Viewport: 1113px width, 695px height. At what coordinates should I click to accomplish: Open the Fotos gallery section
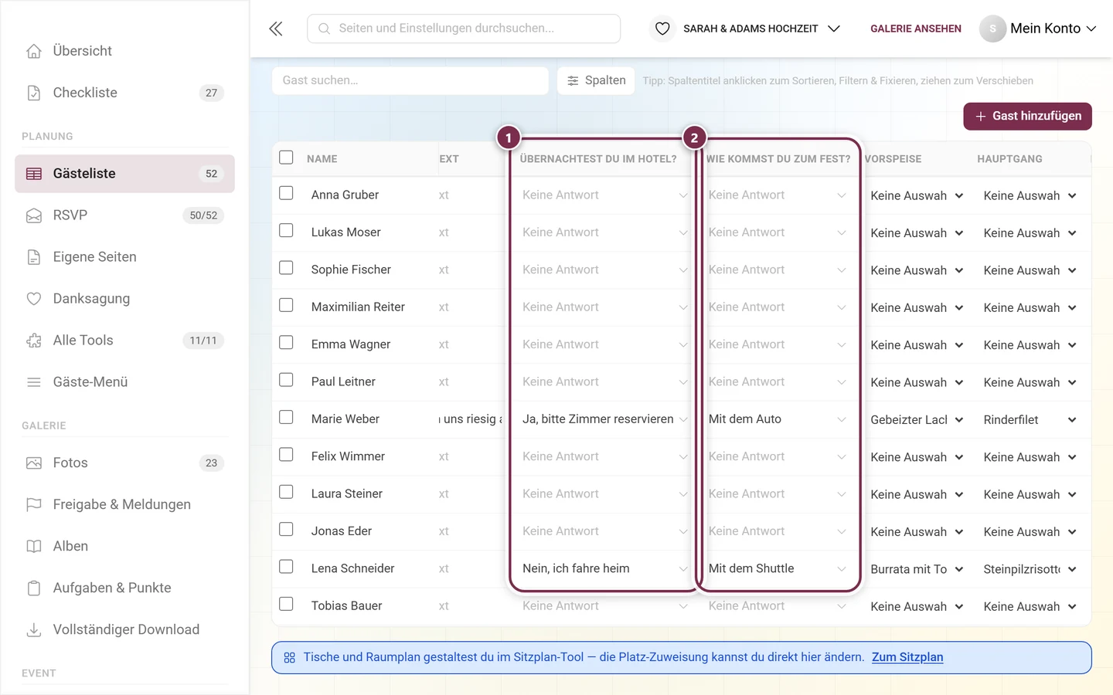pos(124,463)
